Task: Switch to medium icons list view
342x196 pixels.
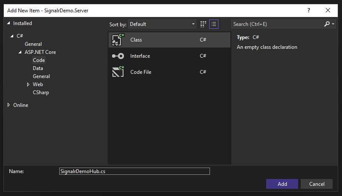Action: (x=214, y=24)
